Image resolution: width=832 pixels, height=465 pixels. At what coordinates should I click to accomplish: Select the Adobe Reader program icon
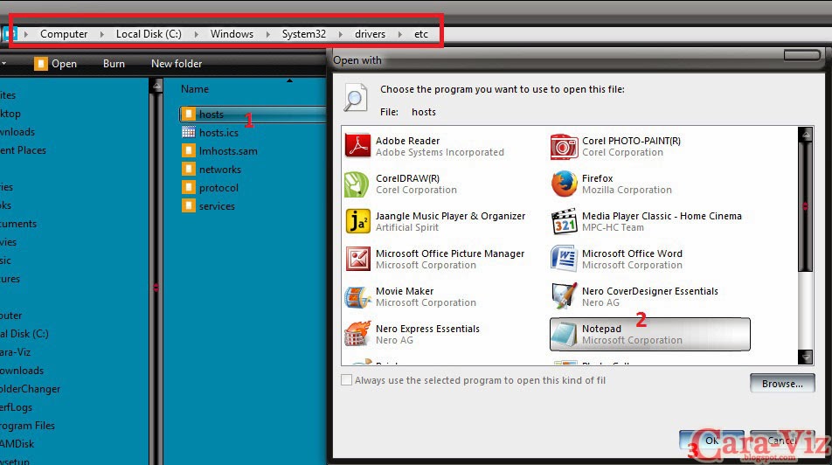click(x=357, y=145)
